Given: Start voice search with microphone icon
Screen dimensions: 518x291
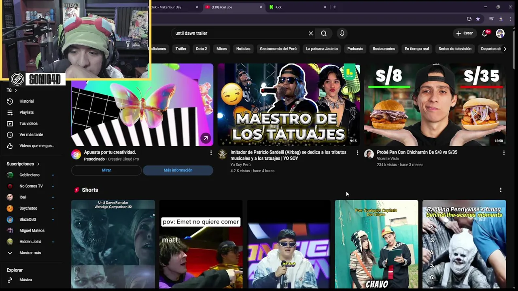Looking at the screenshot, I should (x=342, y=34).
